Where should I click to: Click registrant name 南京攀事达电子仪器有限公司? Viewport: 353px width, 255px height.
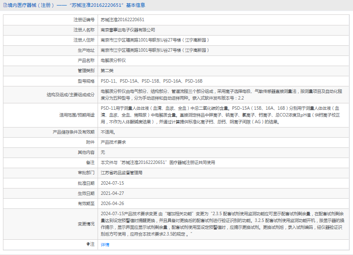[128, 30]
